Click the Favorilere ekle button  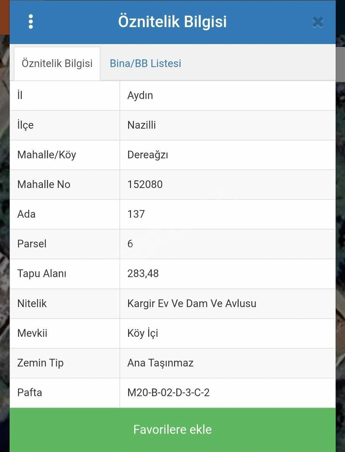172,429
